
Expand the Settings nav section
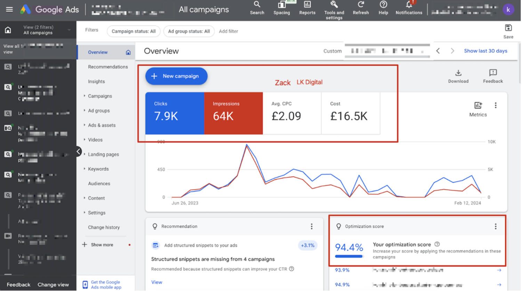pos(85,213)
